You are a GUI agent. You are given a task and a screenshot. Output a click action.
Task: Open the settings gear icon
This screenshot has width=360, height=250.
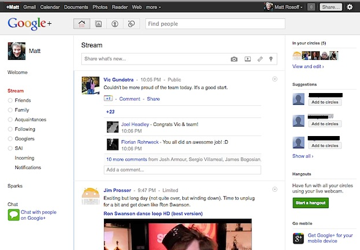pyautogui.click(x=350, y=7)
